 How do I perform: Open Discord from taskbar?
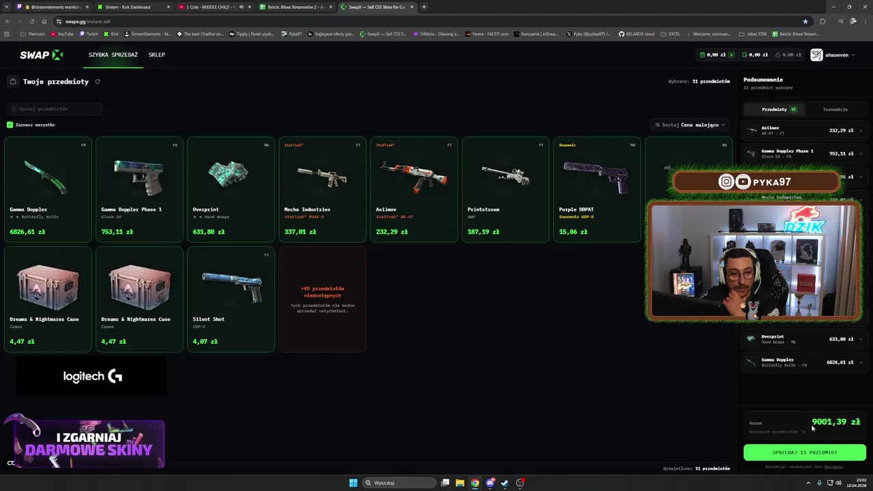point(490,483)
